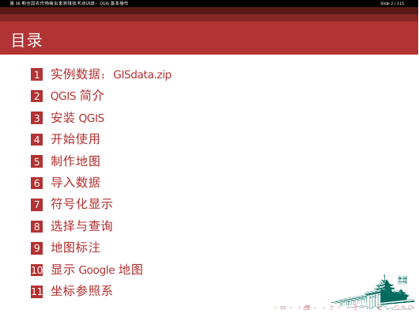Viewport: 419px width, 314px height.
Task: Click the slide rectangle navigation icon
Action: coord(283,308)
